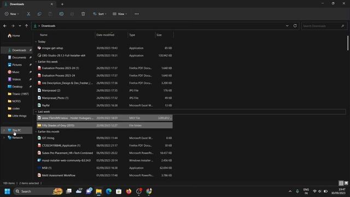This screenshot has height=197, width=350.
Task: Open Microsoft Edge from taskbar
Action: coord(109,191)
